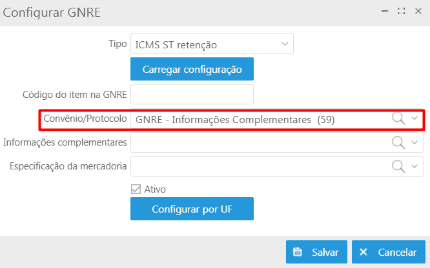The height and width of the screenshot is (268, 430).
Task: Click the GNRE - Informações Complementares (59) value
Action: pyautogui.click(x=235, y=120)
